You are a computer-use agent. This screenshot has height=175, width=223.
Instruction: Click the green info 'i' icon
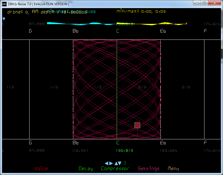tap(125, 163)
